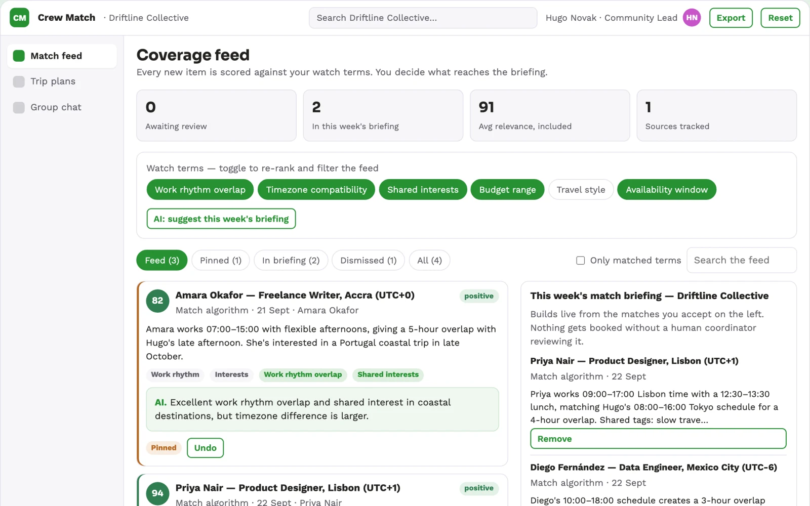Open the Dismissed (1) tab
This screenshot has width=810, height=506.
click(x=368, y=261)
